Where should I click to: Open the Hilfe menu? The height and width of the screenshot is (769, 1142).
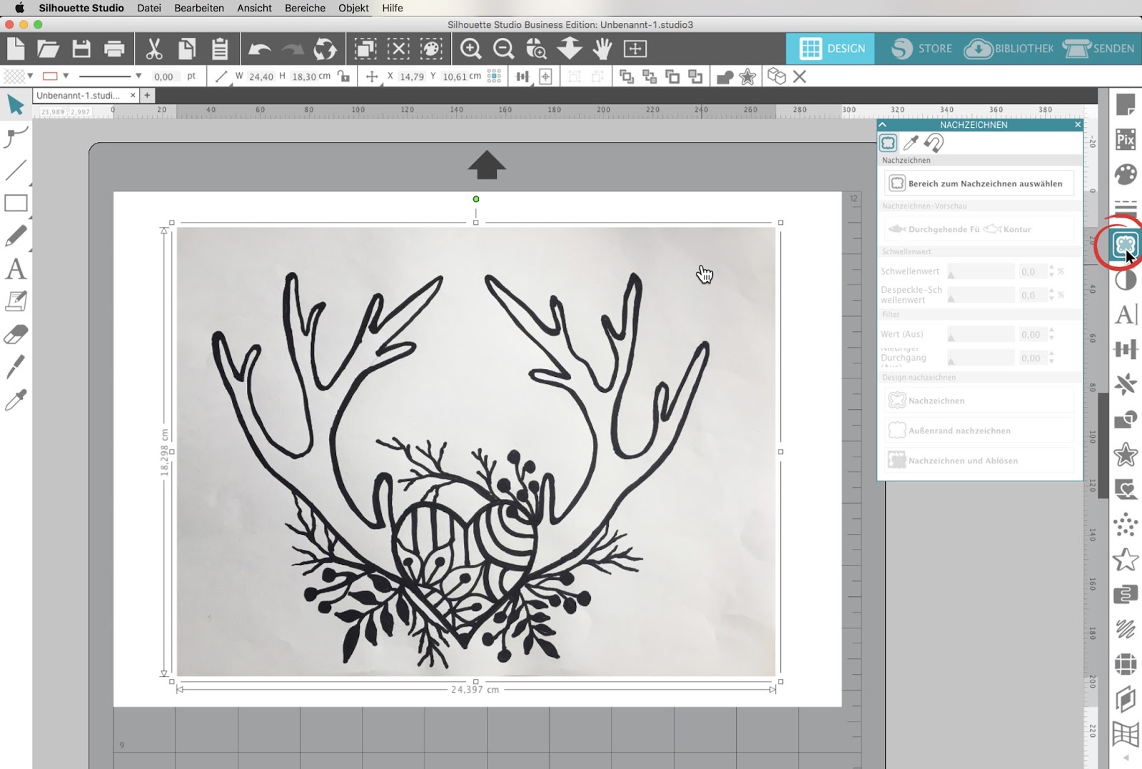coord(393,8)
